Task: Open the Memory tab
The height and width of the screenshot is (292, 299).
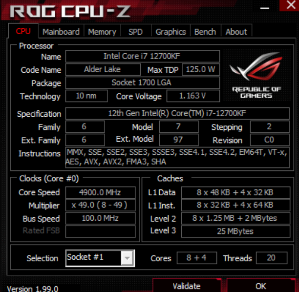Action: (102, 32)
